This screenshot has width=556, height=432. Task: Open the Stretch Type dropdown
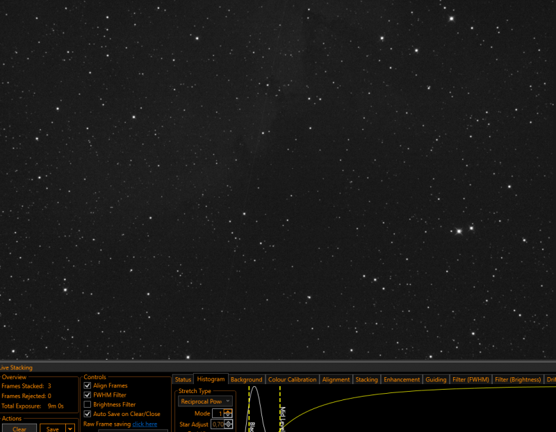pos(205,401)
